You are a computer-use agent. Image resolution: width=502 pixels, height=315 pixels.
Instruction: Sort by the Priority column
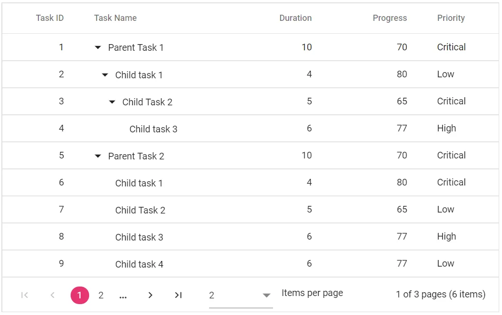point(451,18)
